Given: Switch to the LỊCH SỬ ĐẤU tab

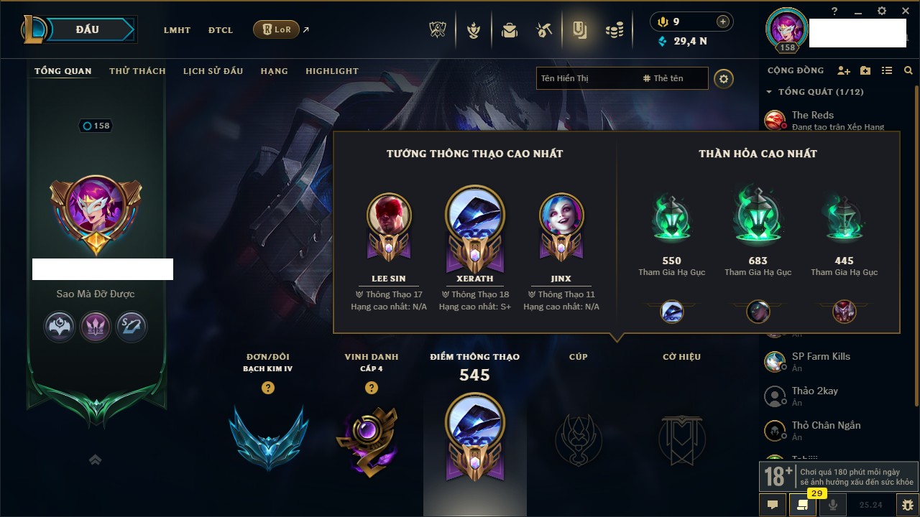Looking at the screenshot, I should pos(213,71).
